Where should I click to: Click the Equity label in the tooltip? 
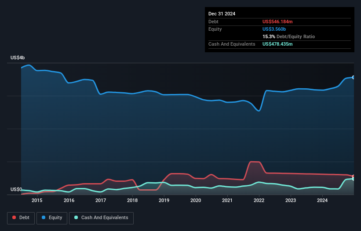(x=215, y=29)
